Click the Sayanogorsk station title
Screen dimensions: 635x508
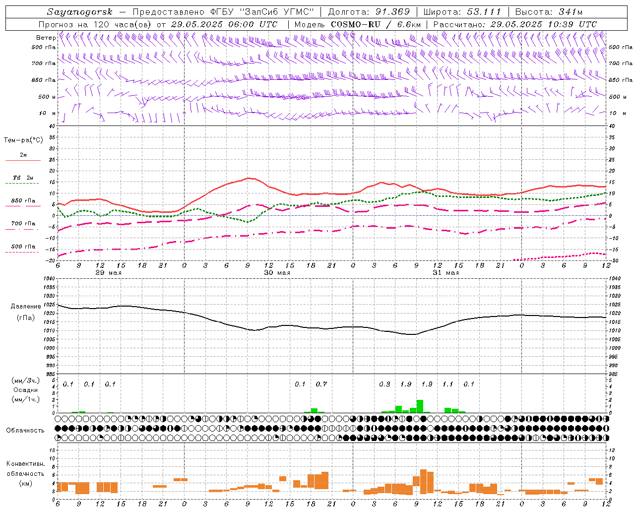(x=80, y=12)
